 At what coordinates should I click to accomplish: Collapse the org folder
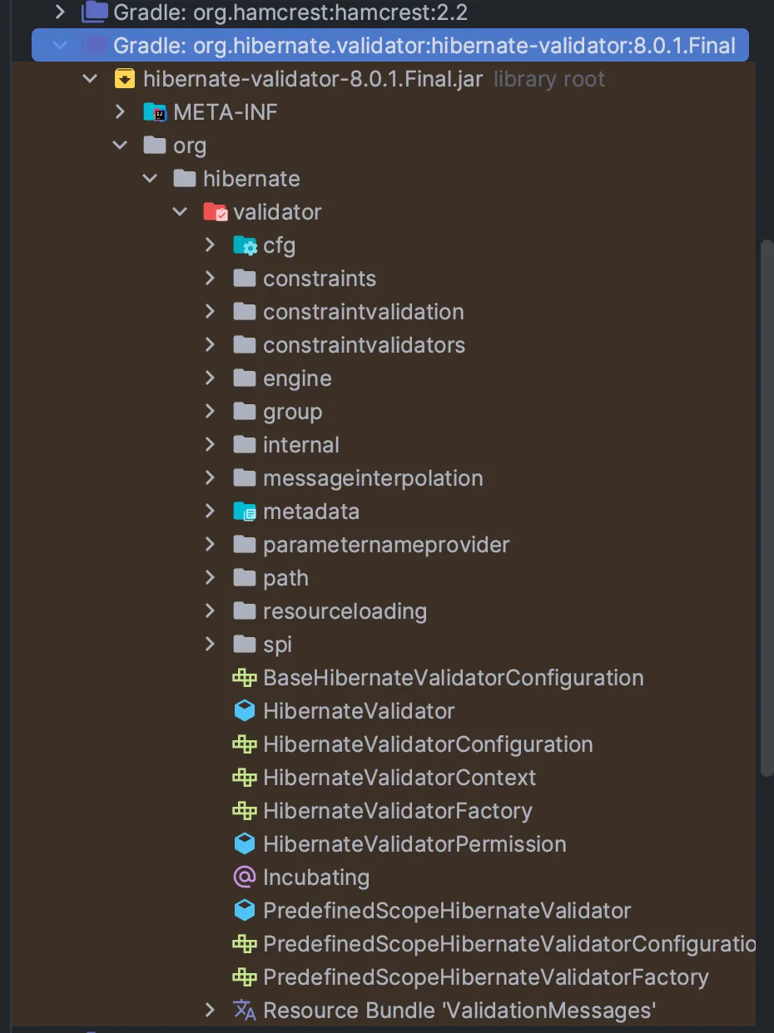pos(121,146)
